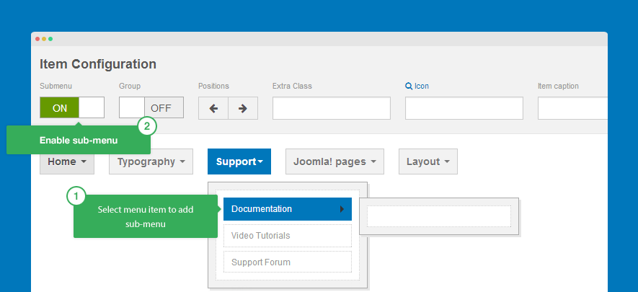Choose Support Forum submenu entry
638x292 pixels.
coord(287,262)
